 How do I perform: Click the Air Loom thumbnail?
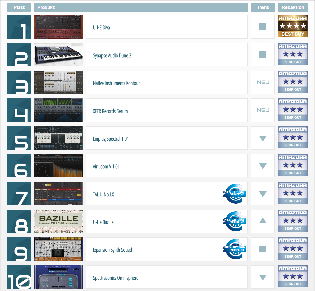click(58, 166)
